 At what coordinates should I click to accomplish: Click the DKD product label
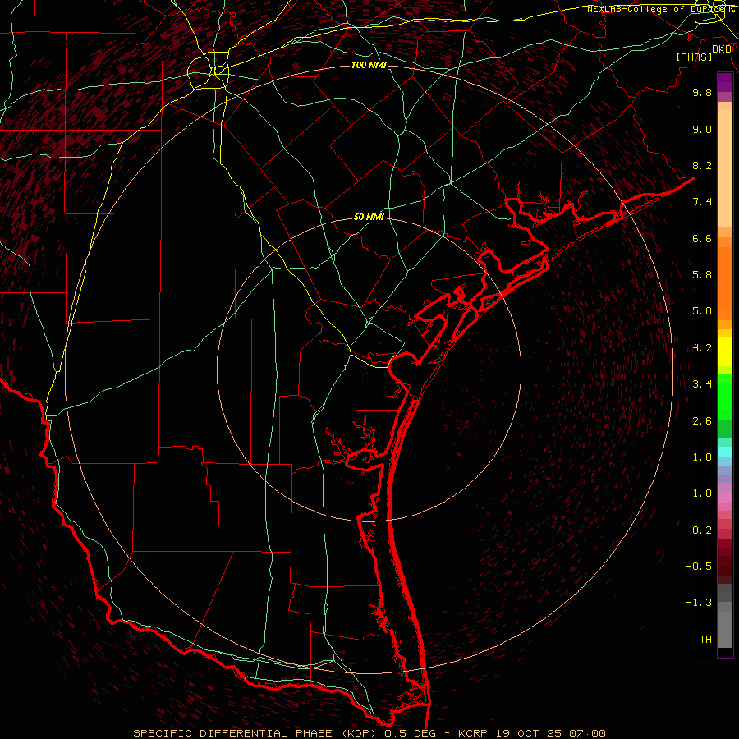[x=722, y=49]
